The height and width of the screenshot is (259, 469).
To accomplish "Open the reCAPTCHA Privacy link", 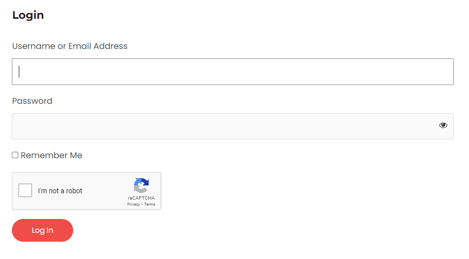I will (x=133, y=204).
